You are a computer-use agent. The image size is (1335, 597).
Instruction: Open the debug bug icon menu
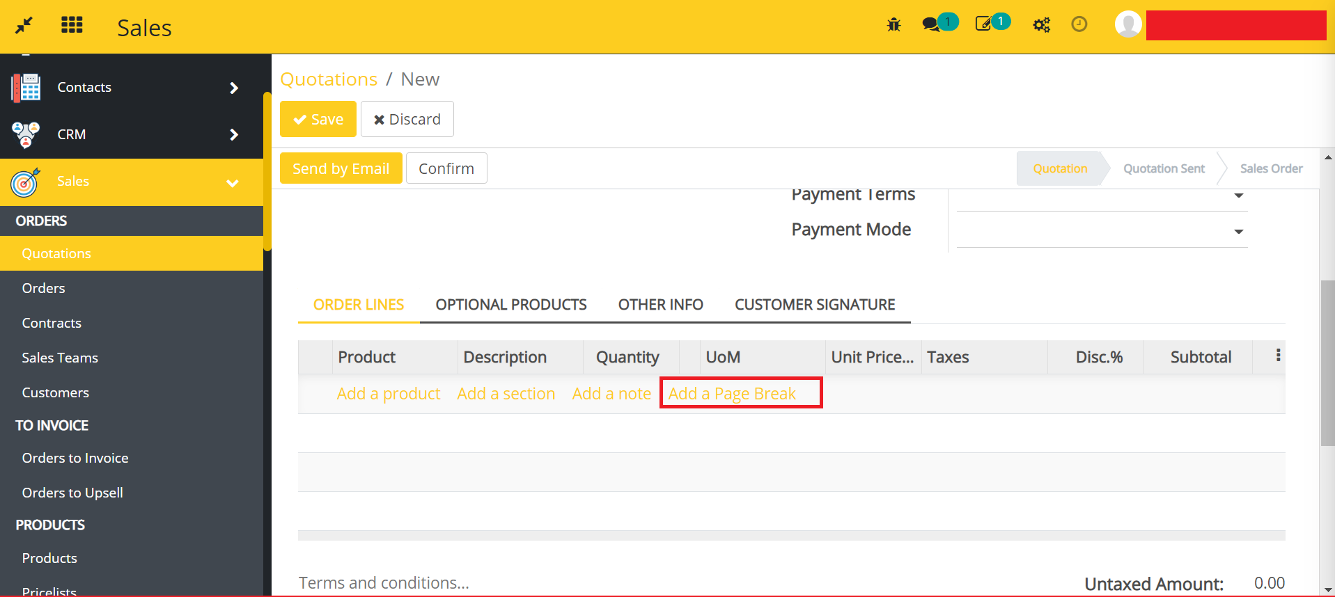893,25
